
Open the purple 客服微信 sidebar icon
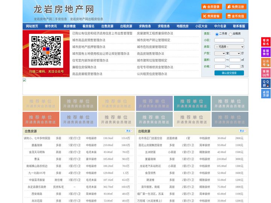(266, 52)
